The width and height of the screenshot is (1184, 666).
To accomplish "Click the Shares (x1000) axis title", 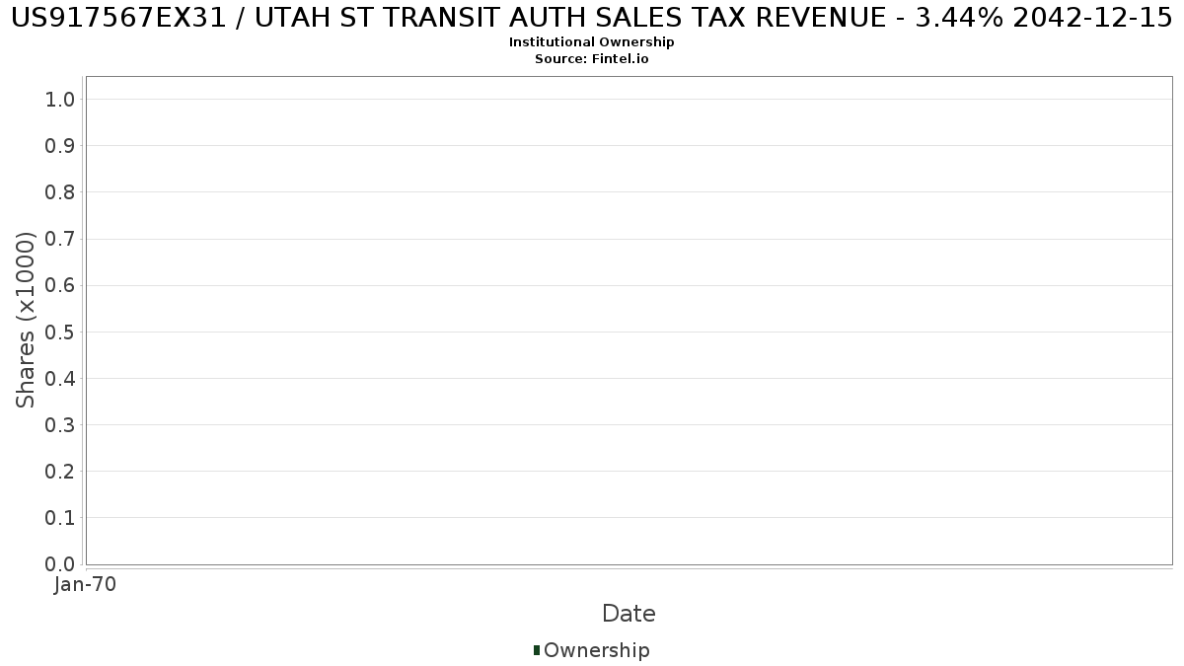I will tap(26, 320).
